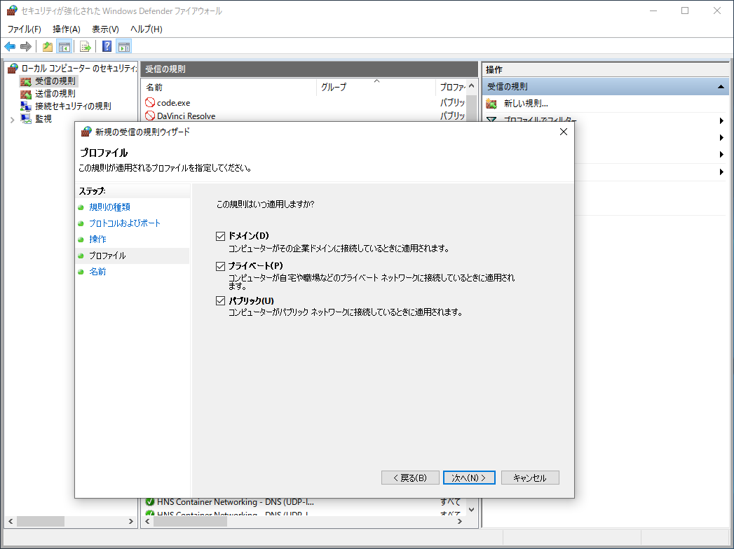Open the Export List icon
Screen dimensions: 734x549
click(84, 46)
